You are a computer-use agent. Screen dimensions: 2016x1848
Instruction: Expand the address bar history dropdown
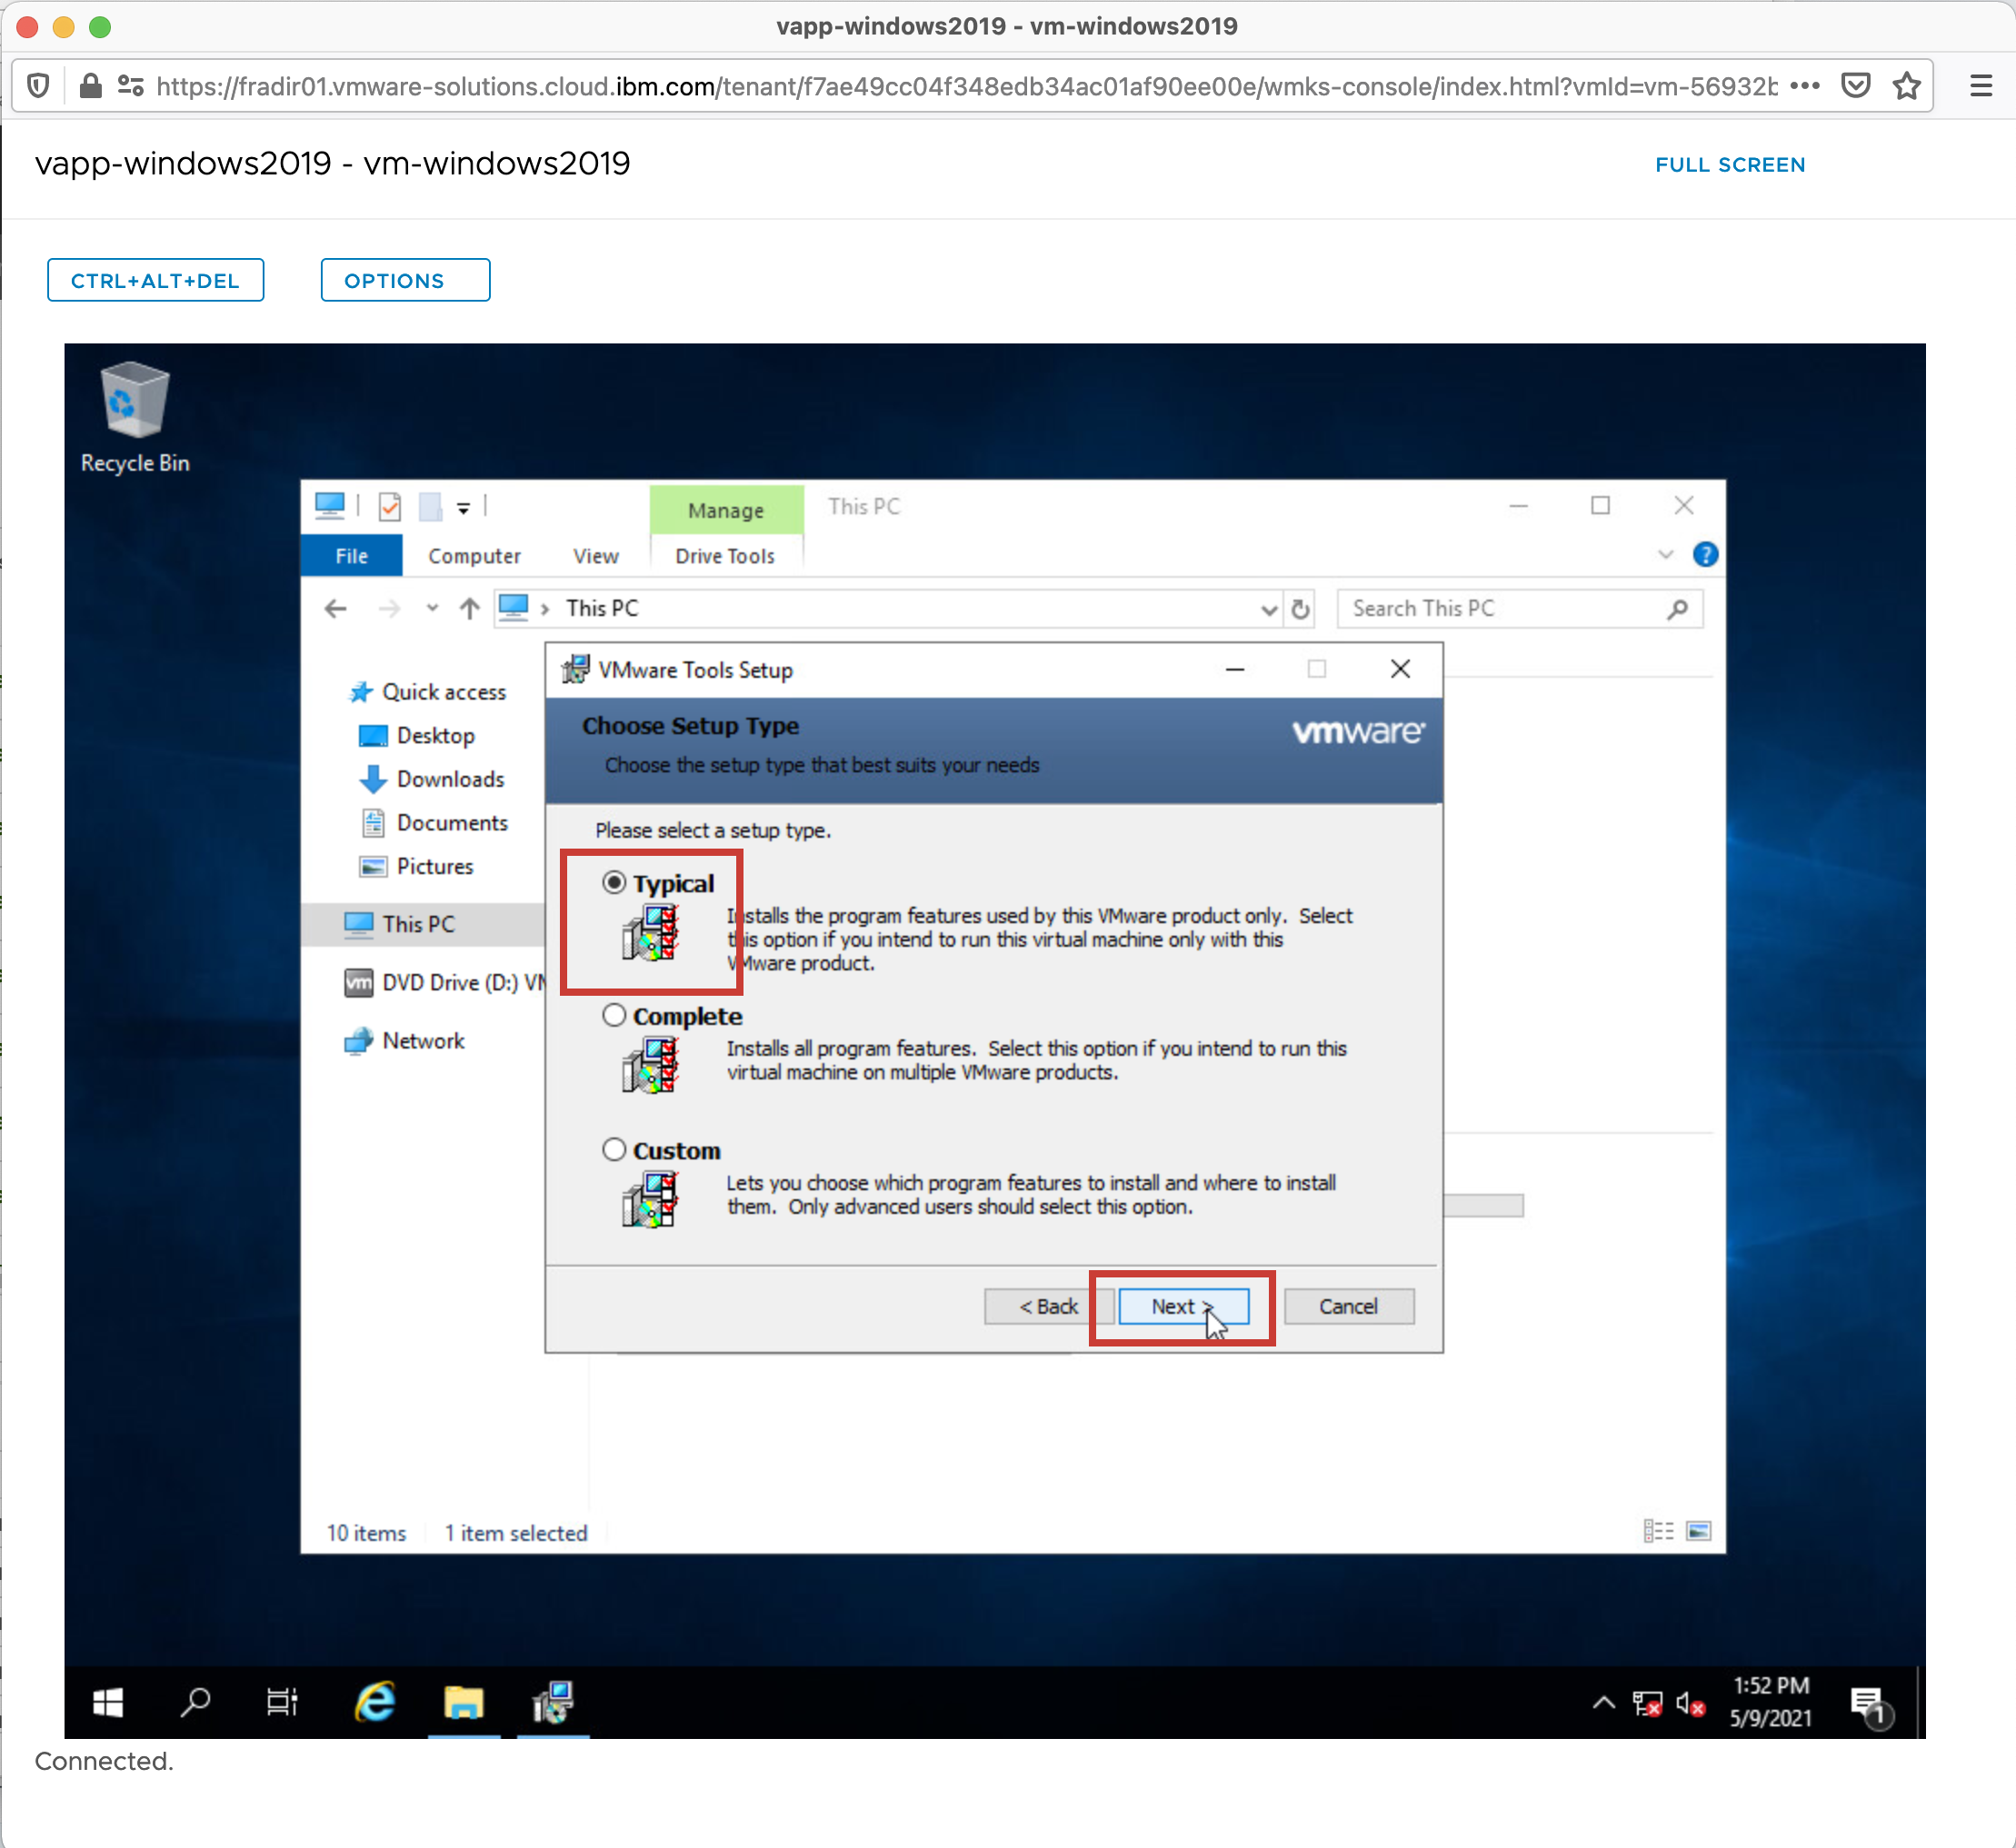click(1269, 609)
